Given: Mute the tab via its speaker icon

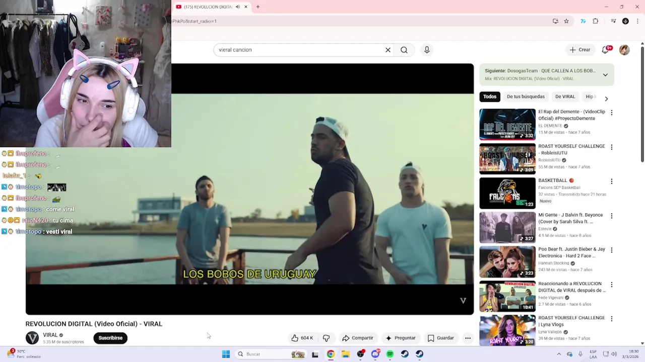Looking at the screenshot, I should tap(238, 7).
